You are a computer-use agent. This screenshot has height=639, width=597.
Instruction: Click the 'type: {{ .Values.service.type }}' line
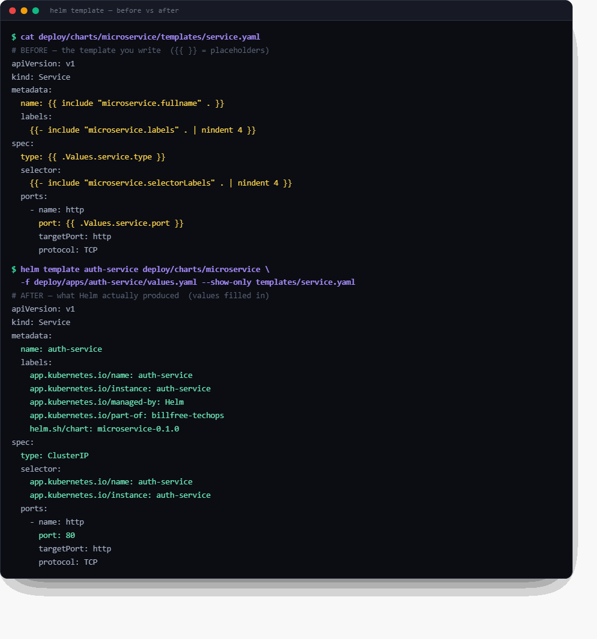pyautogui.click(x=93, y=157)
